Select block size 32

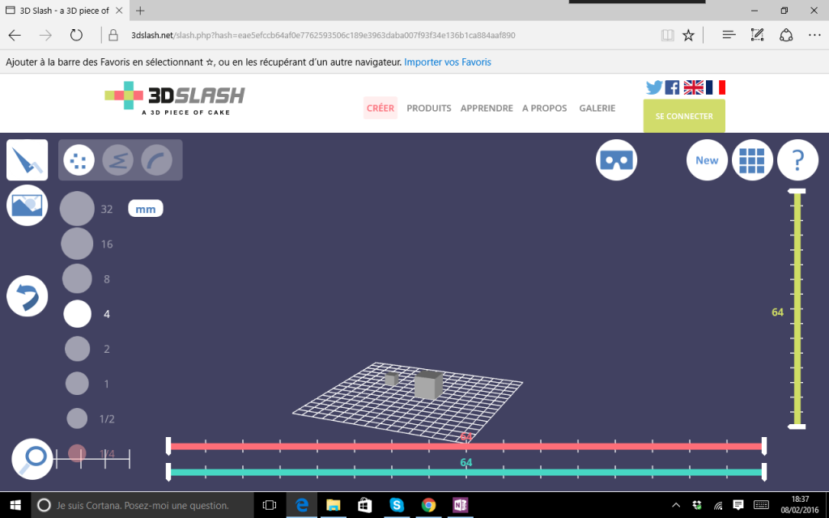pos(77,208)
